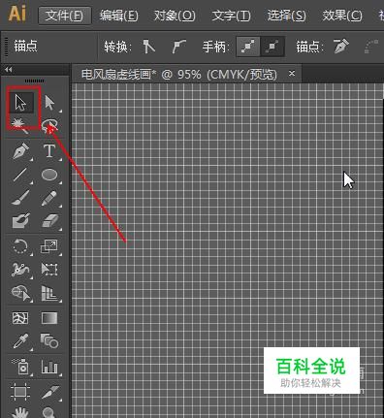Select the Scale tool
The width and height of the screenshot is (384, 418).
tap(49, 246)
